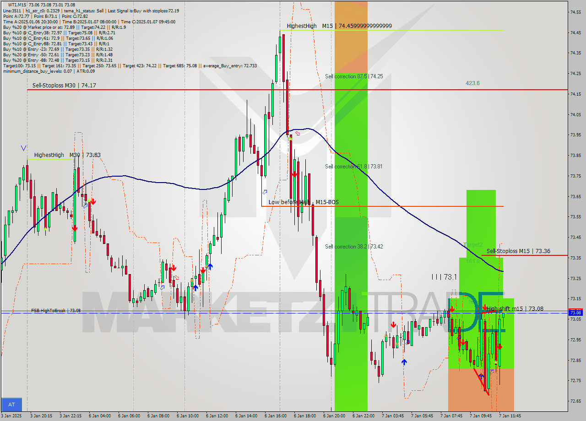
Task: Click the Sell correction 38.2 | 73.42 label
Action: [x=354, y=247]
